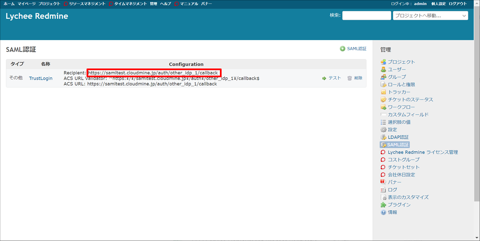Image resolution: width=480 pixels, height=241 pixels.
Task: Click the 検索 search input field
Action: point(366,15)
